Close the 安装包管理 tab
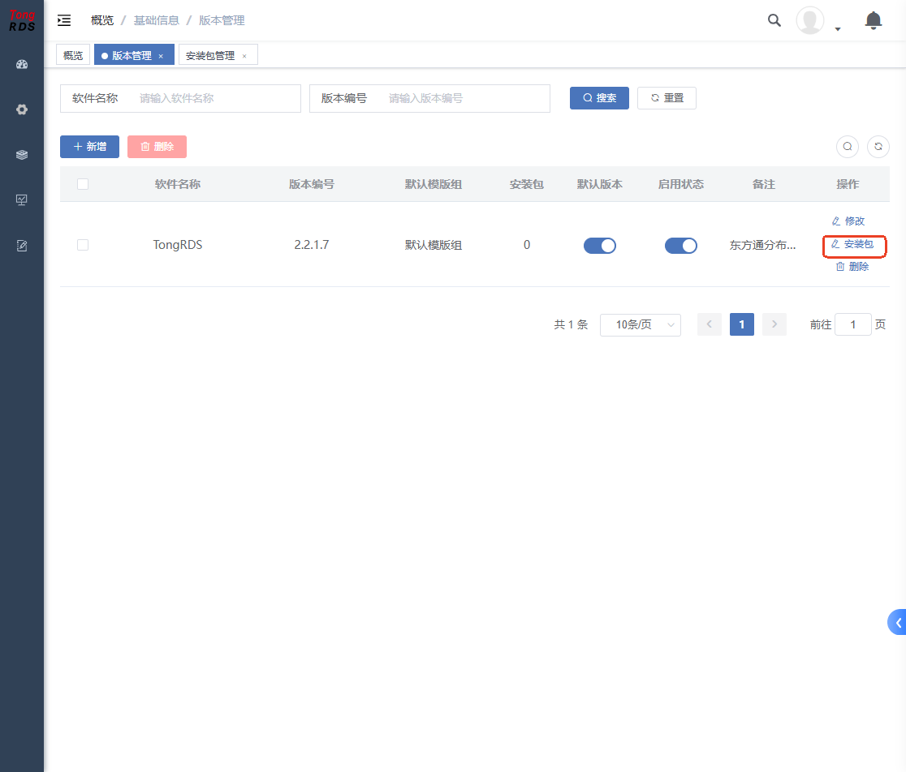906x772 pixels. 244,56
